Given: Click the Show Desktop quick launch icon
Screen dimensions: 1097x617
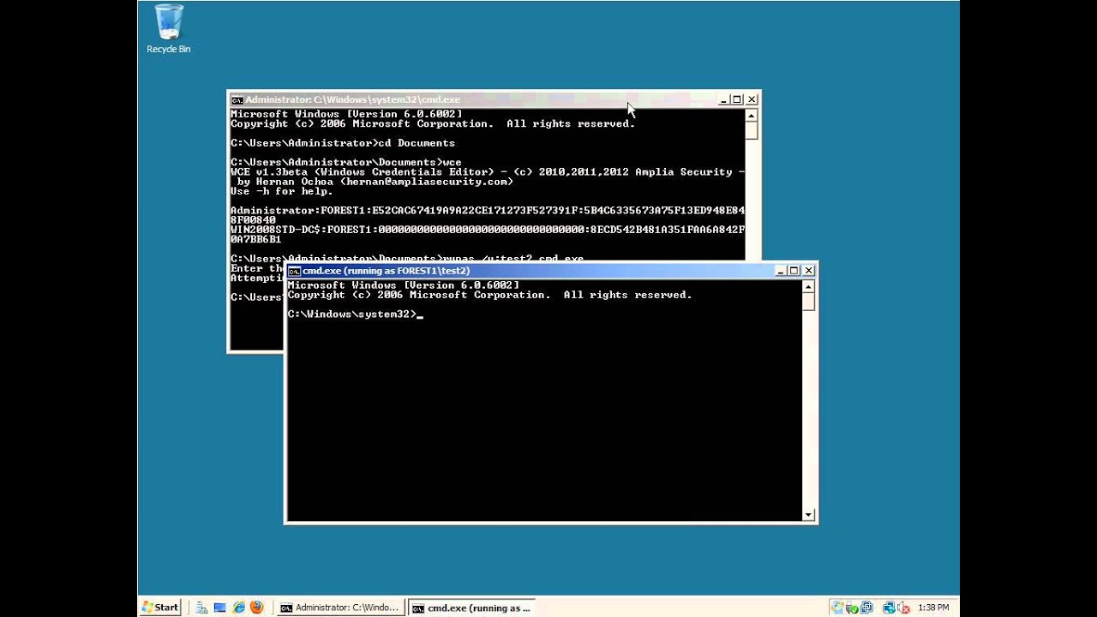Looking at the screenshot, I should click(x=220, y=608).
